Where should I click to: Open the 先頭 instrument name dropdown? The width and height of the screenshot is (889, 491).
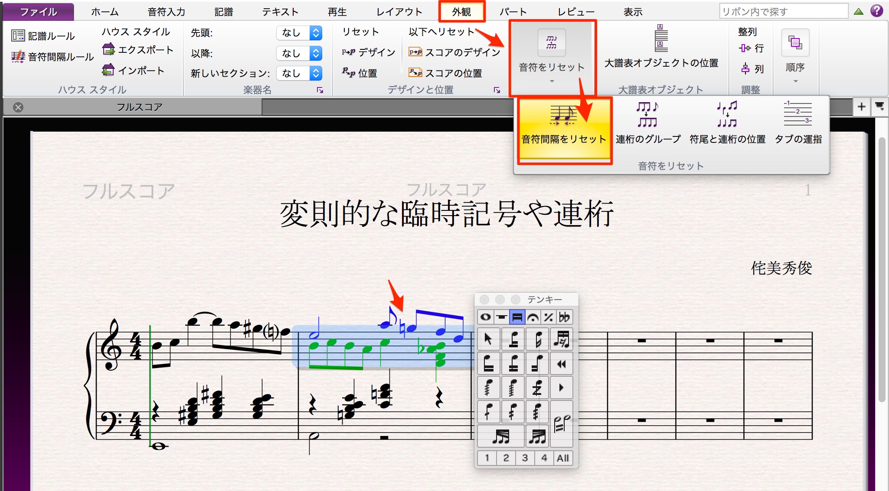point(299,32)
